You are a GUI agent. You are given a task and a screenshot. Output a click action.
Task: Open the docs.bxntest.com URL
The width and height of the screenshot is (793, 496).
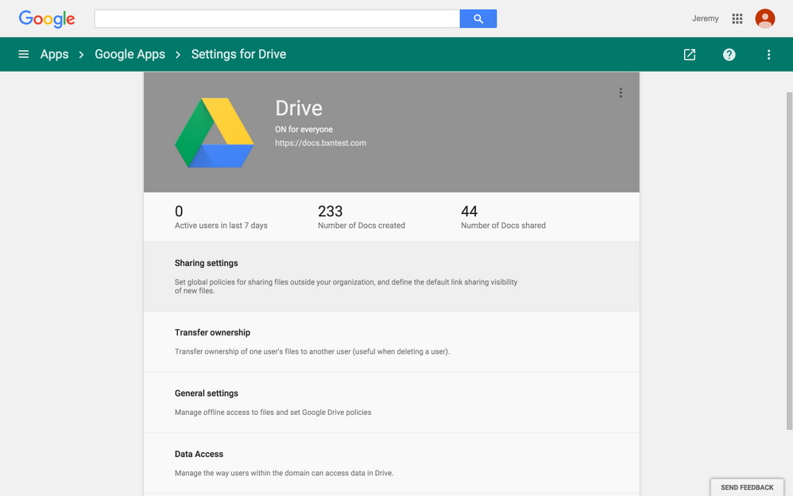(321, 143)
